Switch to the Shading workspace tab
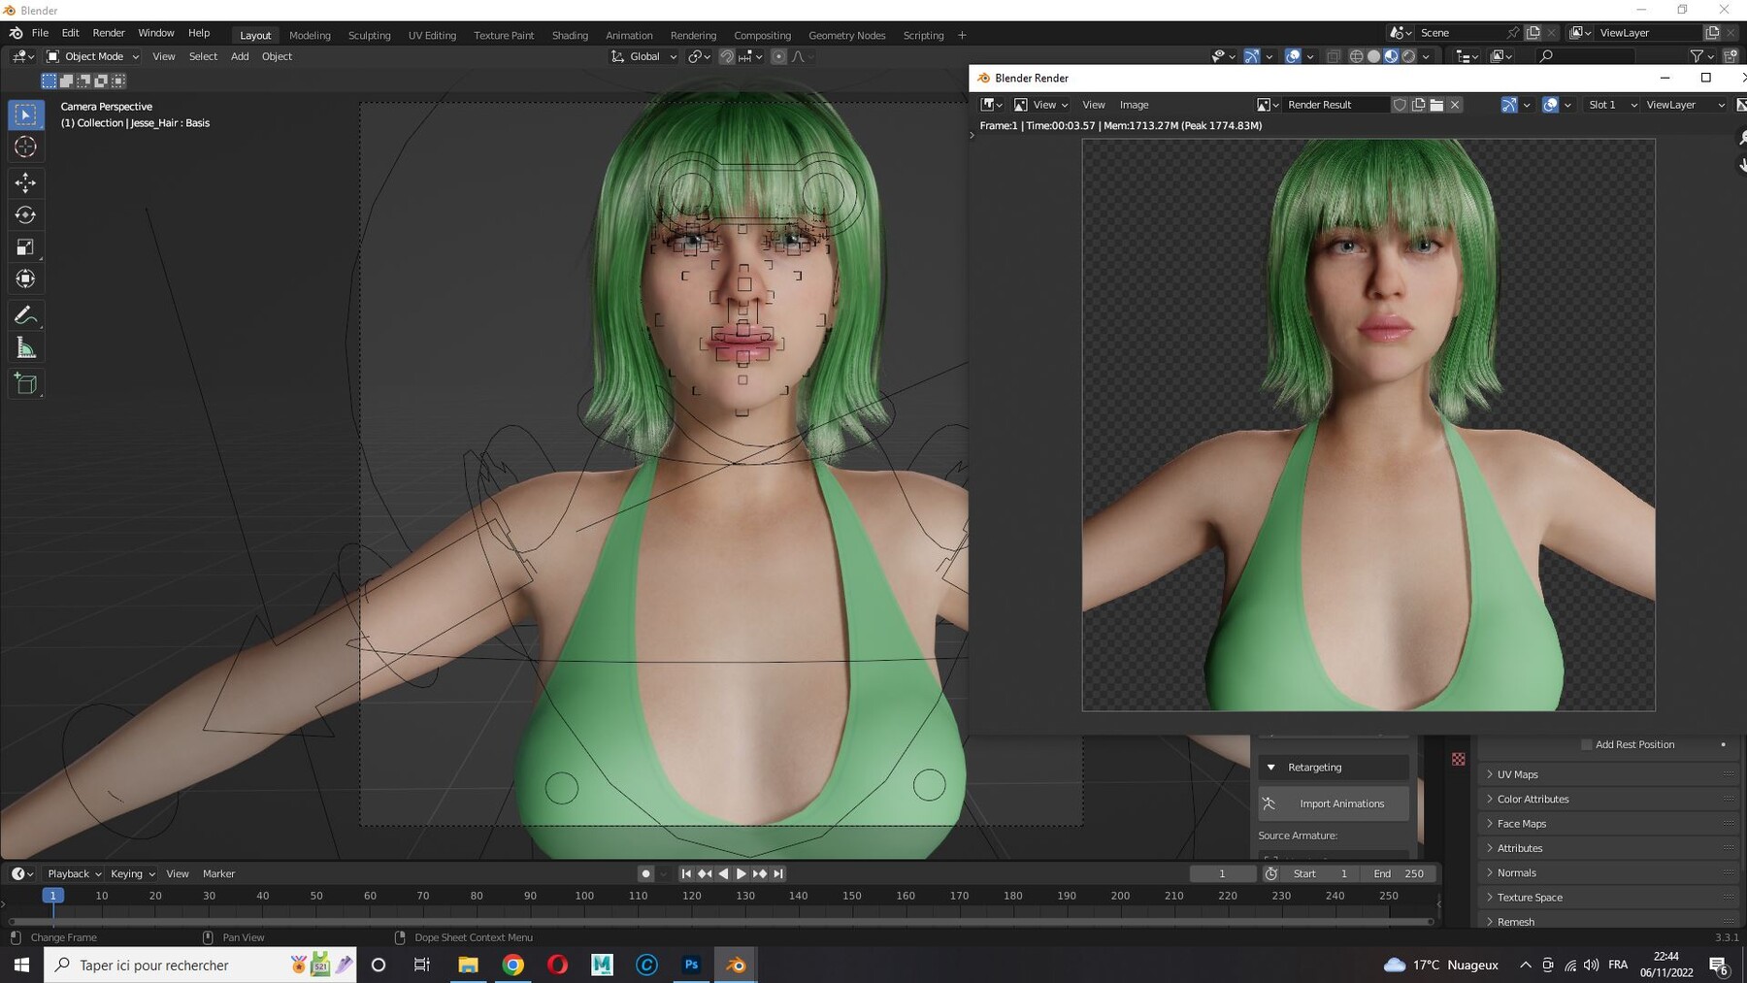This screenshot has height=983, width=1747. click(570, 35)
